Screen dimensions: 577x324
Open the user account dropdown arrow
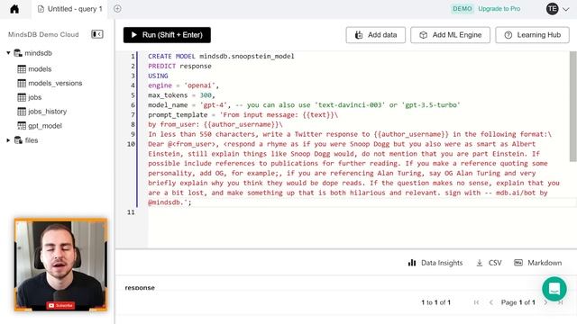tap(565, 9)
